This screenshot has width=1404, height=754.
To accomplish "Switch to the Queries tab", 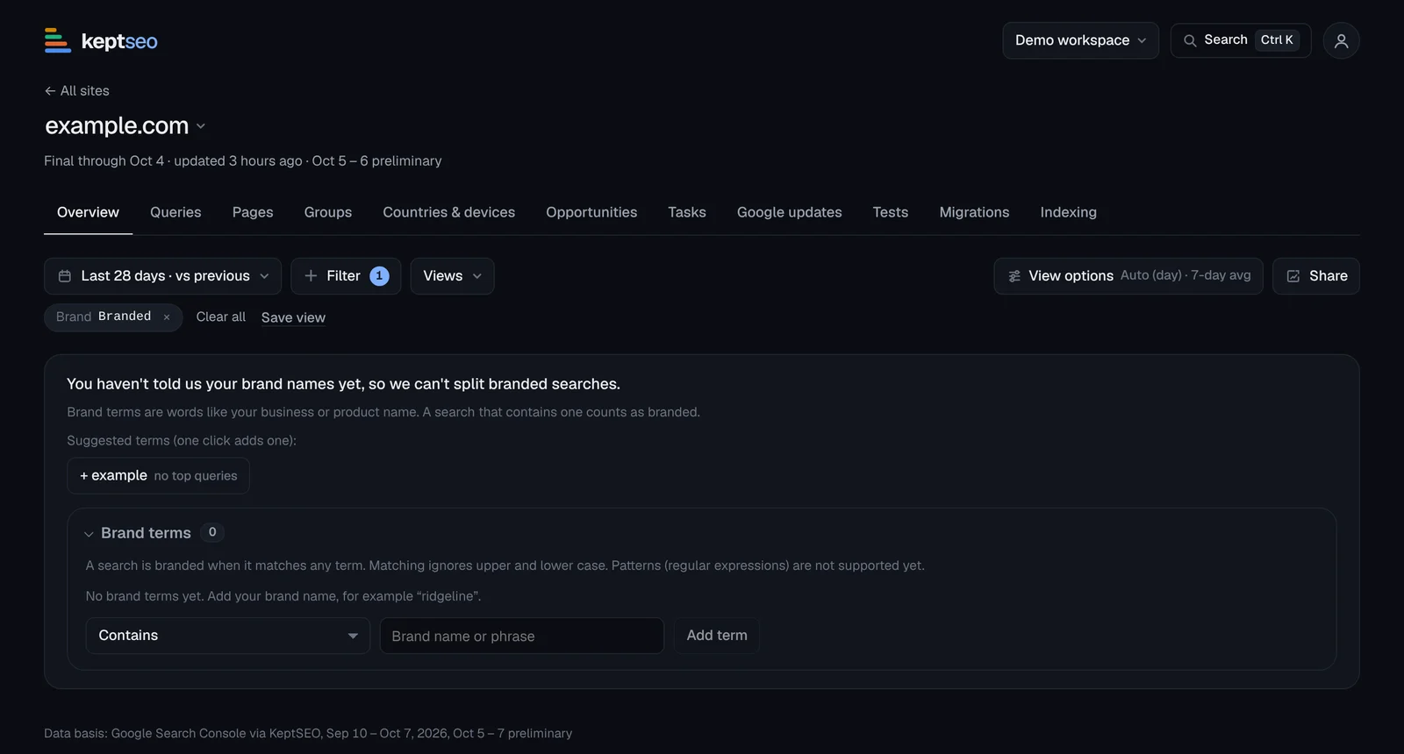I will 175,212.
